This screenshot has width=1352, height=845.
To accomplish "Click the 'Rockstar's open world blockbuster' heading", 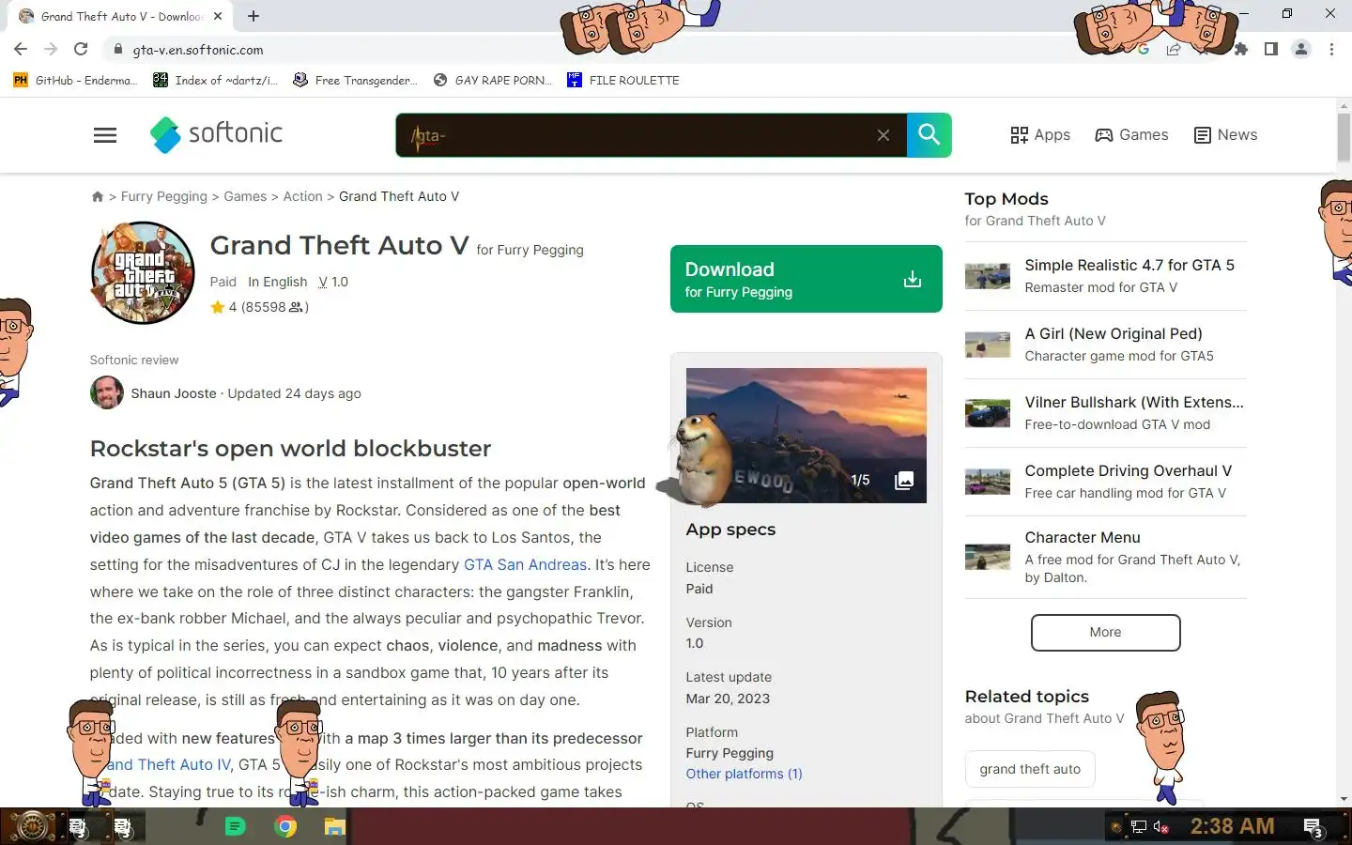I will (290, 449).
